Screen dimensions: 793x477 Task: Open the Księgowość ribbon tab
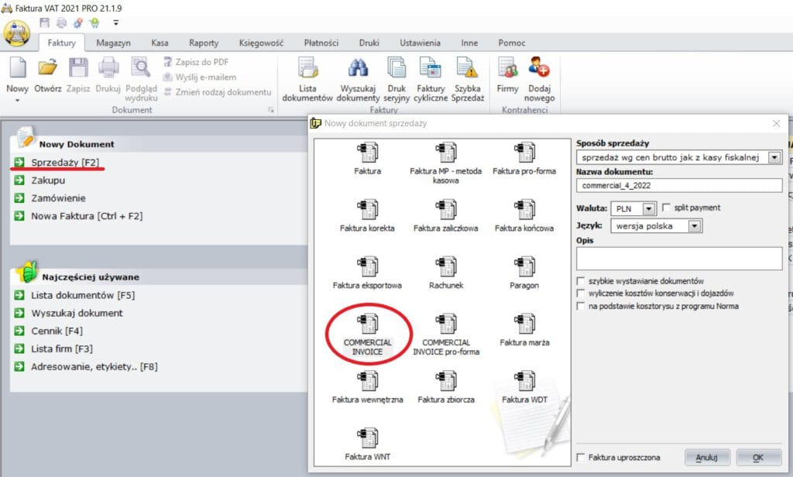(260, 43)
